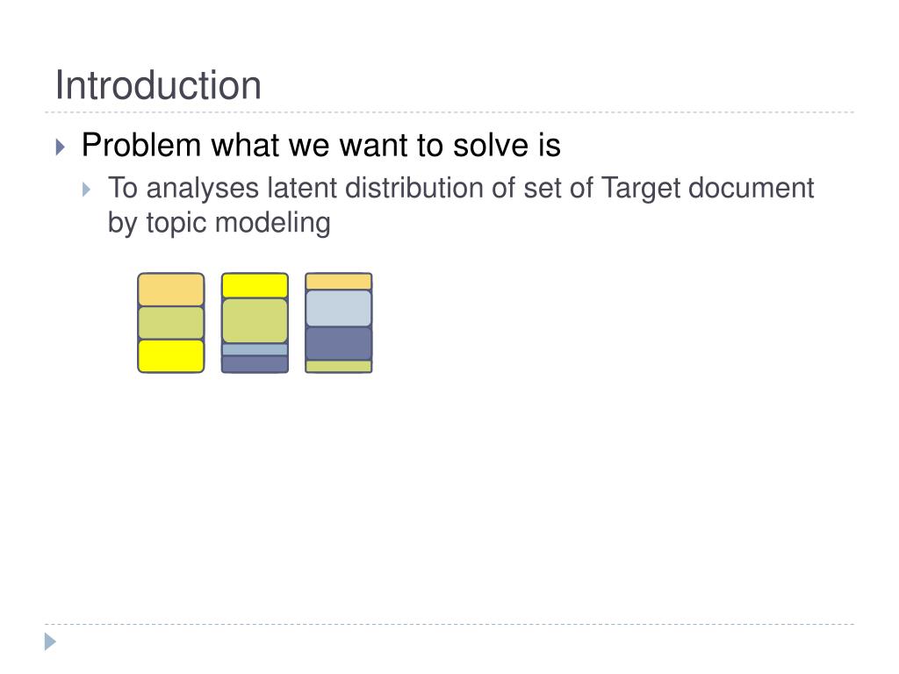Image resolution: width=899 pixels, height=674 pixels.
Task: Click dark slate block in third document
Action: [x=338, y=344]
